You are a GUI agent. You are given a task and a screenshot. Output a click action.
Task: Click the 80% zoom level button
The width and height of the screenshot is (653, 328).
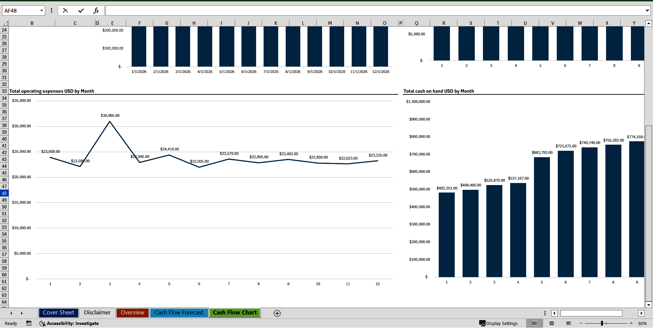[643, 323]
